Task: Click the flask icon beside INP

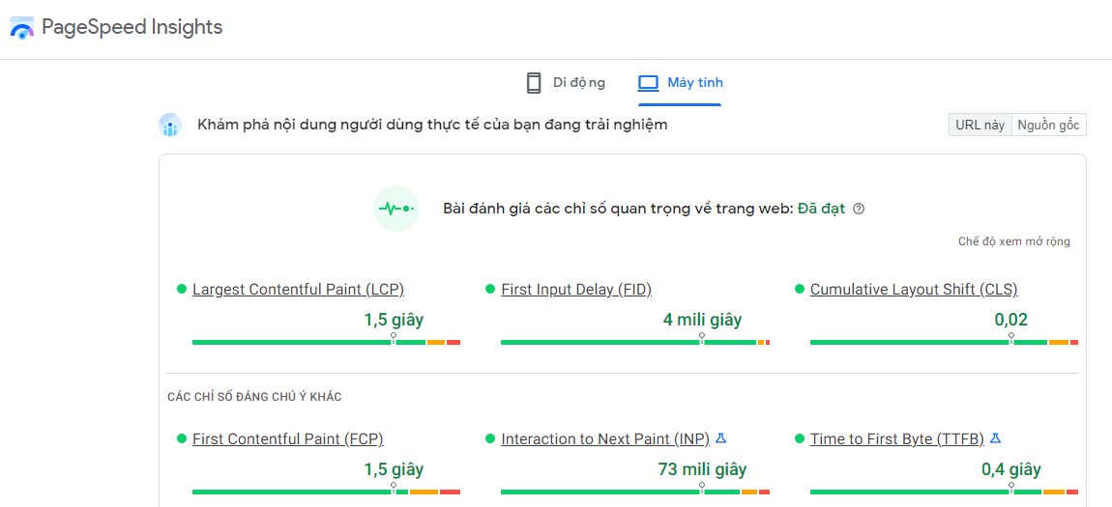Action: [x=721, y=438]
